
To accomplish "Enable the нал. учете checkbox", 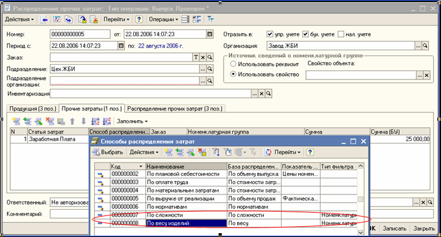I will pos(341,34).
